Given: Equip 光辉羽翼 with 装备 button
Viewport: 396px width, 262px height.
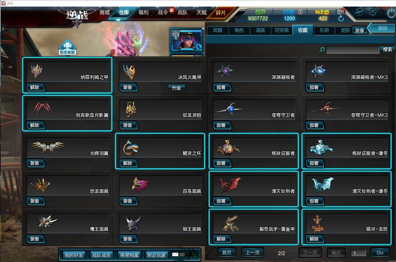Looking at the screenshot, I should [x=35, y=163].
